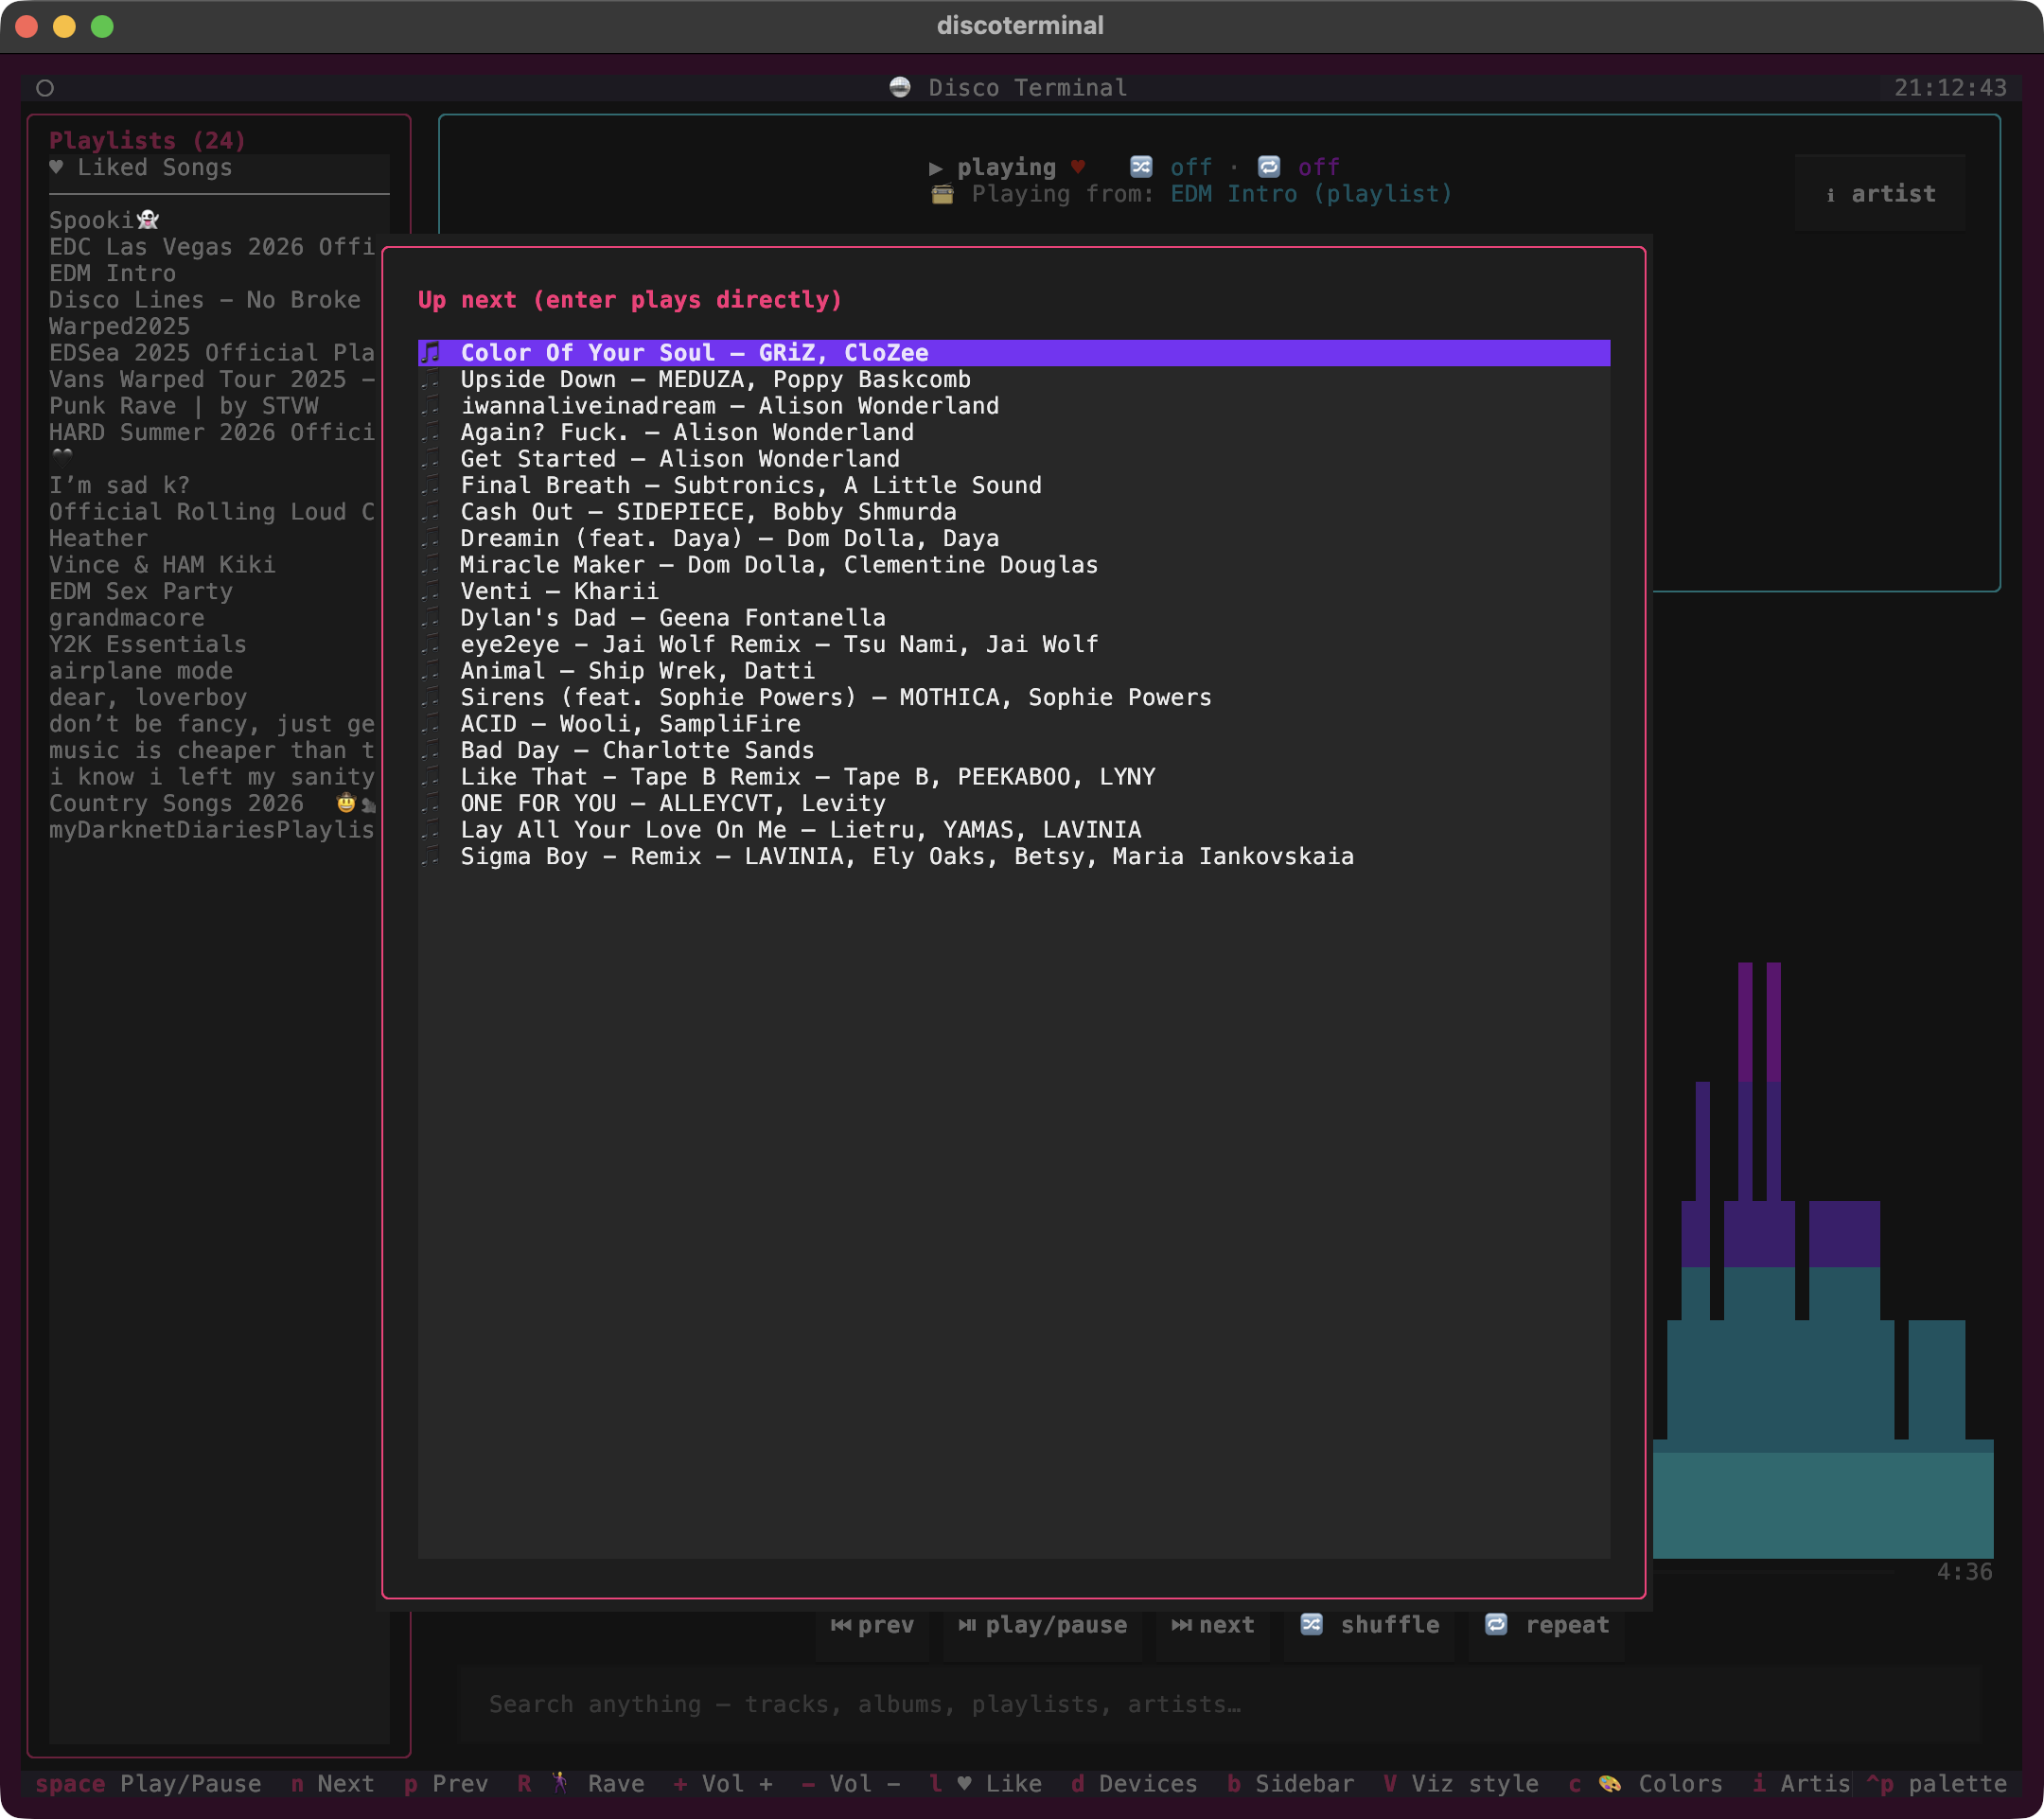The height and width of the screenshot is (1819, 2044).
Task: Click the play/pause button
Action: click(x=1042, y=1625)
